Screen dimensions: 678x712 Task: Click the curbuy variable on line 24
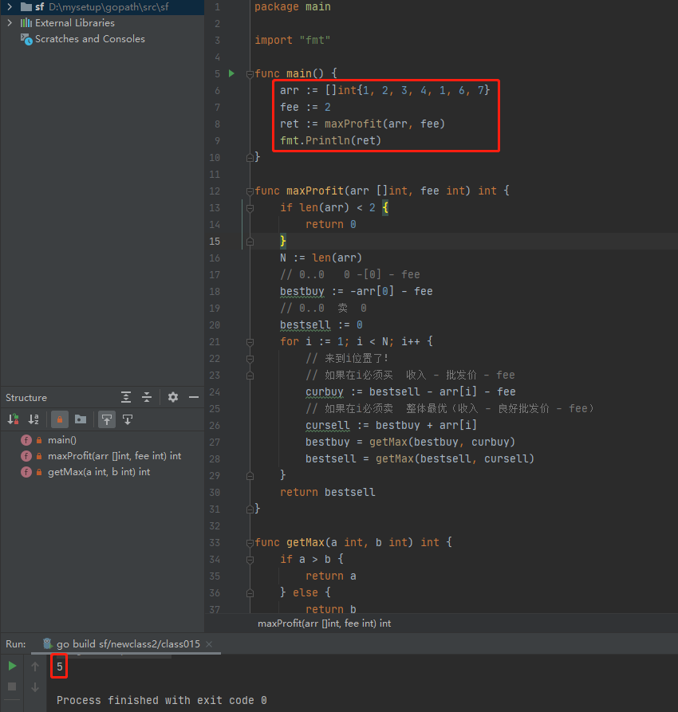point(325,391)
